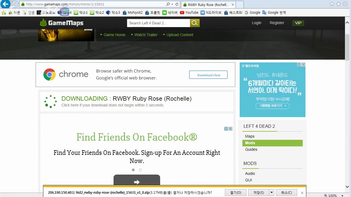The width and height of the screenshot is (351, 197).
Task: Open the N드라이브 bookmark
Action: point(211,13)
